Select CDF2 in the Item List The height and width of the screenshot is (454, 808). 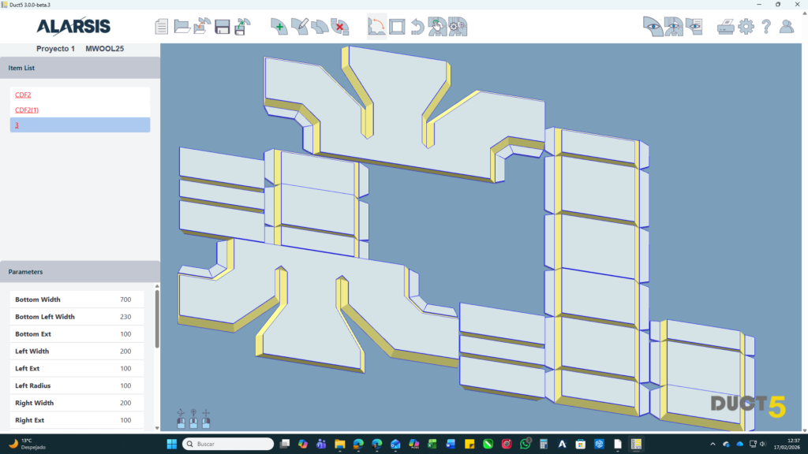23,95
